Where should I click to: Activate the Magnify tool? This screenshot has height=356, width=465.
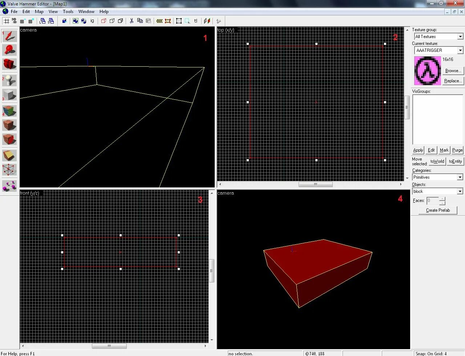click(9, 50)
